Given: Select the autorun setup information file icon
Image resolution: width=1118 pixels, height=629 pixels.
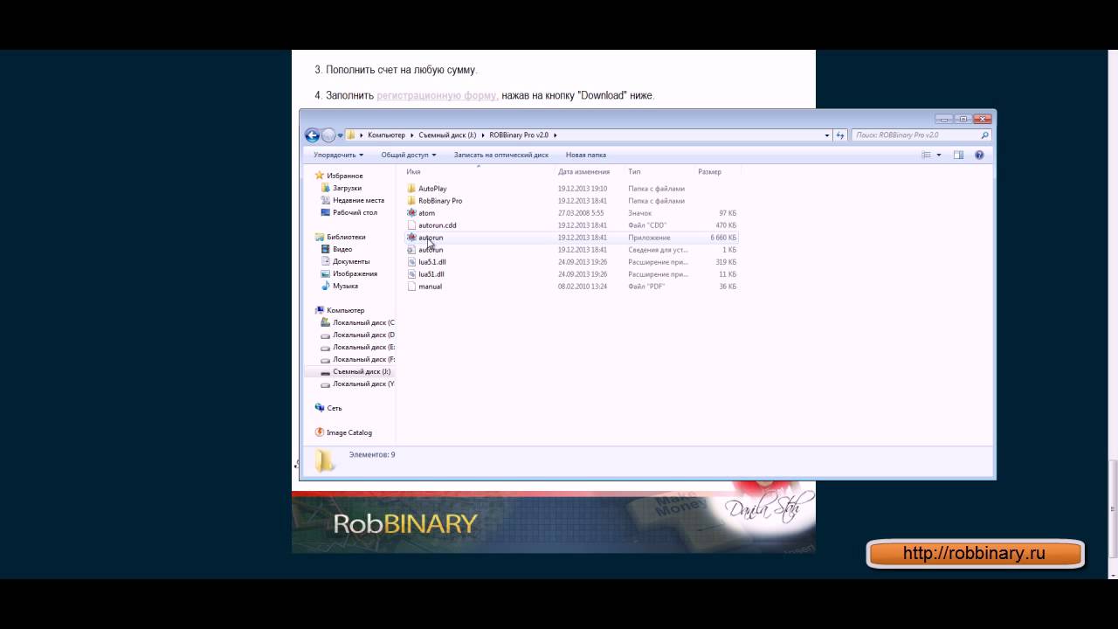Looking at the screenshot, I should point(411,250).
